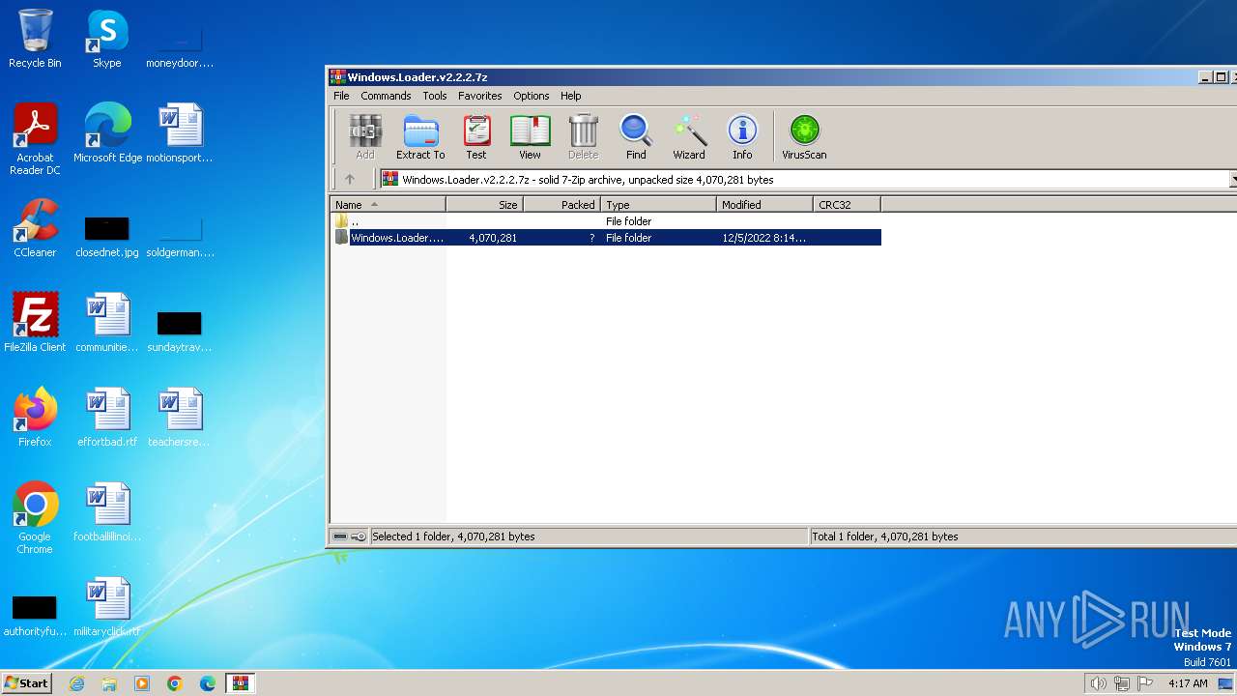Select the Windows.Loader folder row

[606, 238]
